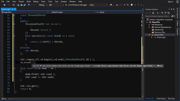Navigate Backward with the toolbar arrow icon
The height and width of the screenshot is (101, 180).
tap(4, 5)
